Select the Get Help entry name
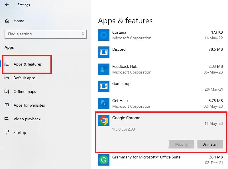This screenshot has width=228, height=169. pos(120,101)
